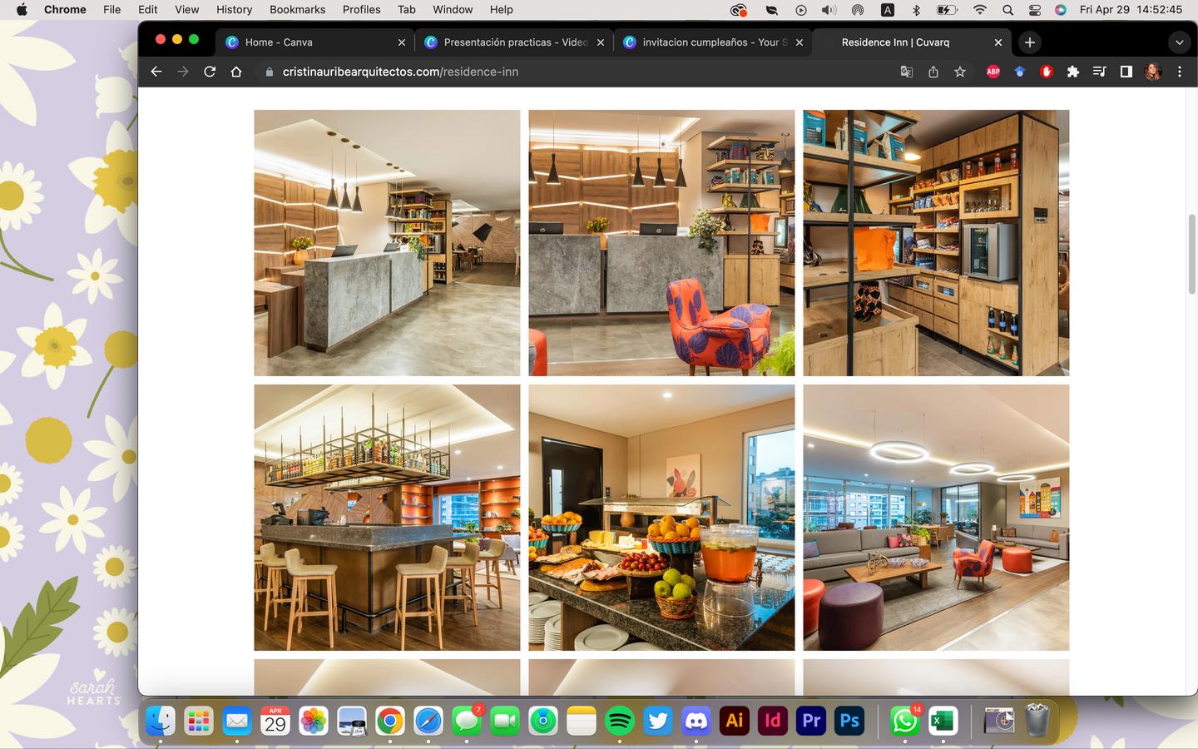Screen dimensions: 1198x749
Task: Open Control Center in the menu bar
Action: click(1035, 10)
